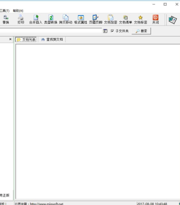Screen dimensions: 180x205
Task: Click the Office logo icon beside toolbar
Action: [172, 20]
